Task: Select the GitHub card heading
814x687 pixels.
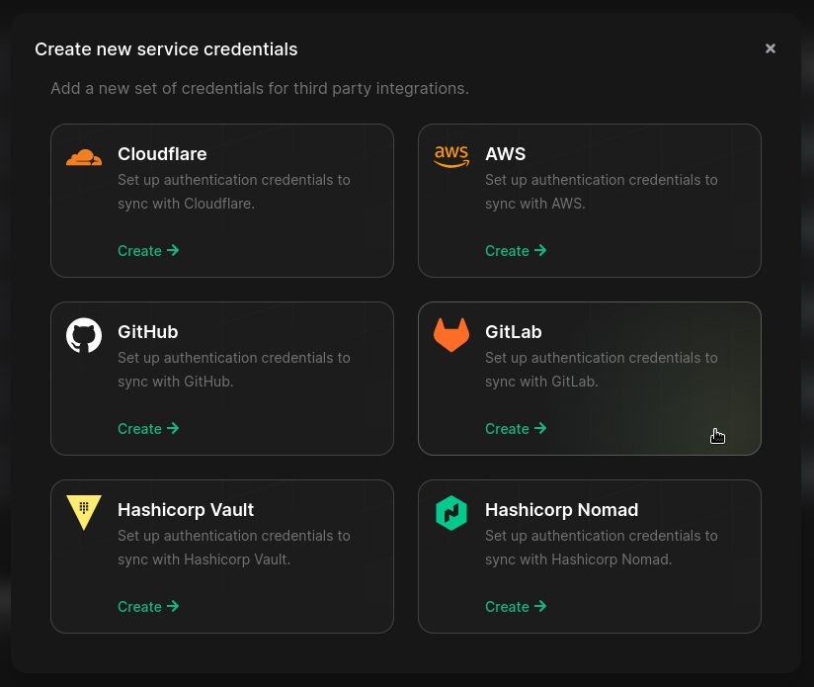Action: click(148, 332)
